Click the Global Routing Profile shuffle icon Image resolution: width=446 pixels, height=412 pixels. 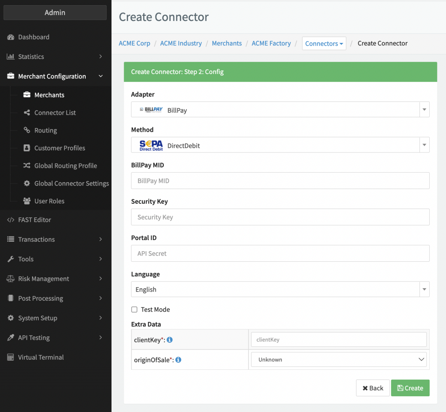point(27,166)
